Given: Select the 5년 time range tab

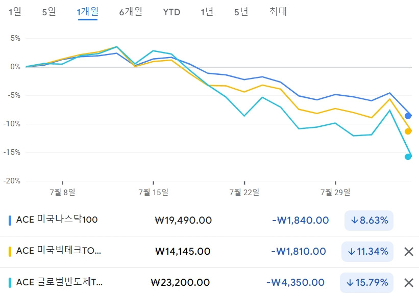Looking at the screenshot, I should [240, 12].
